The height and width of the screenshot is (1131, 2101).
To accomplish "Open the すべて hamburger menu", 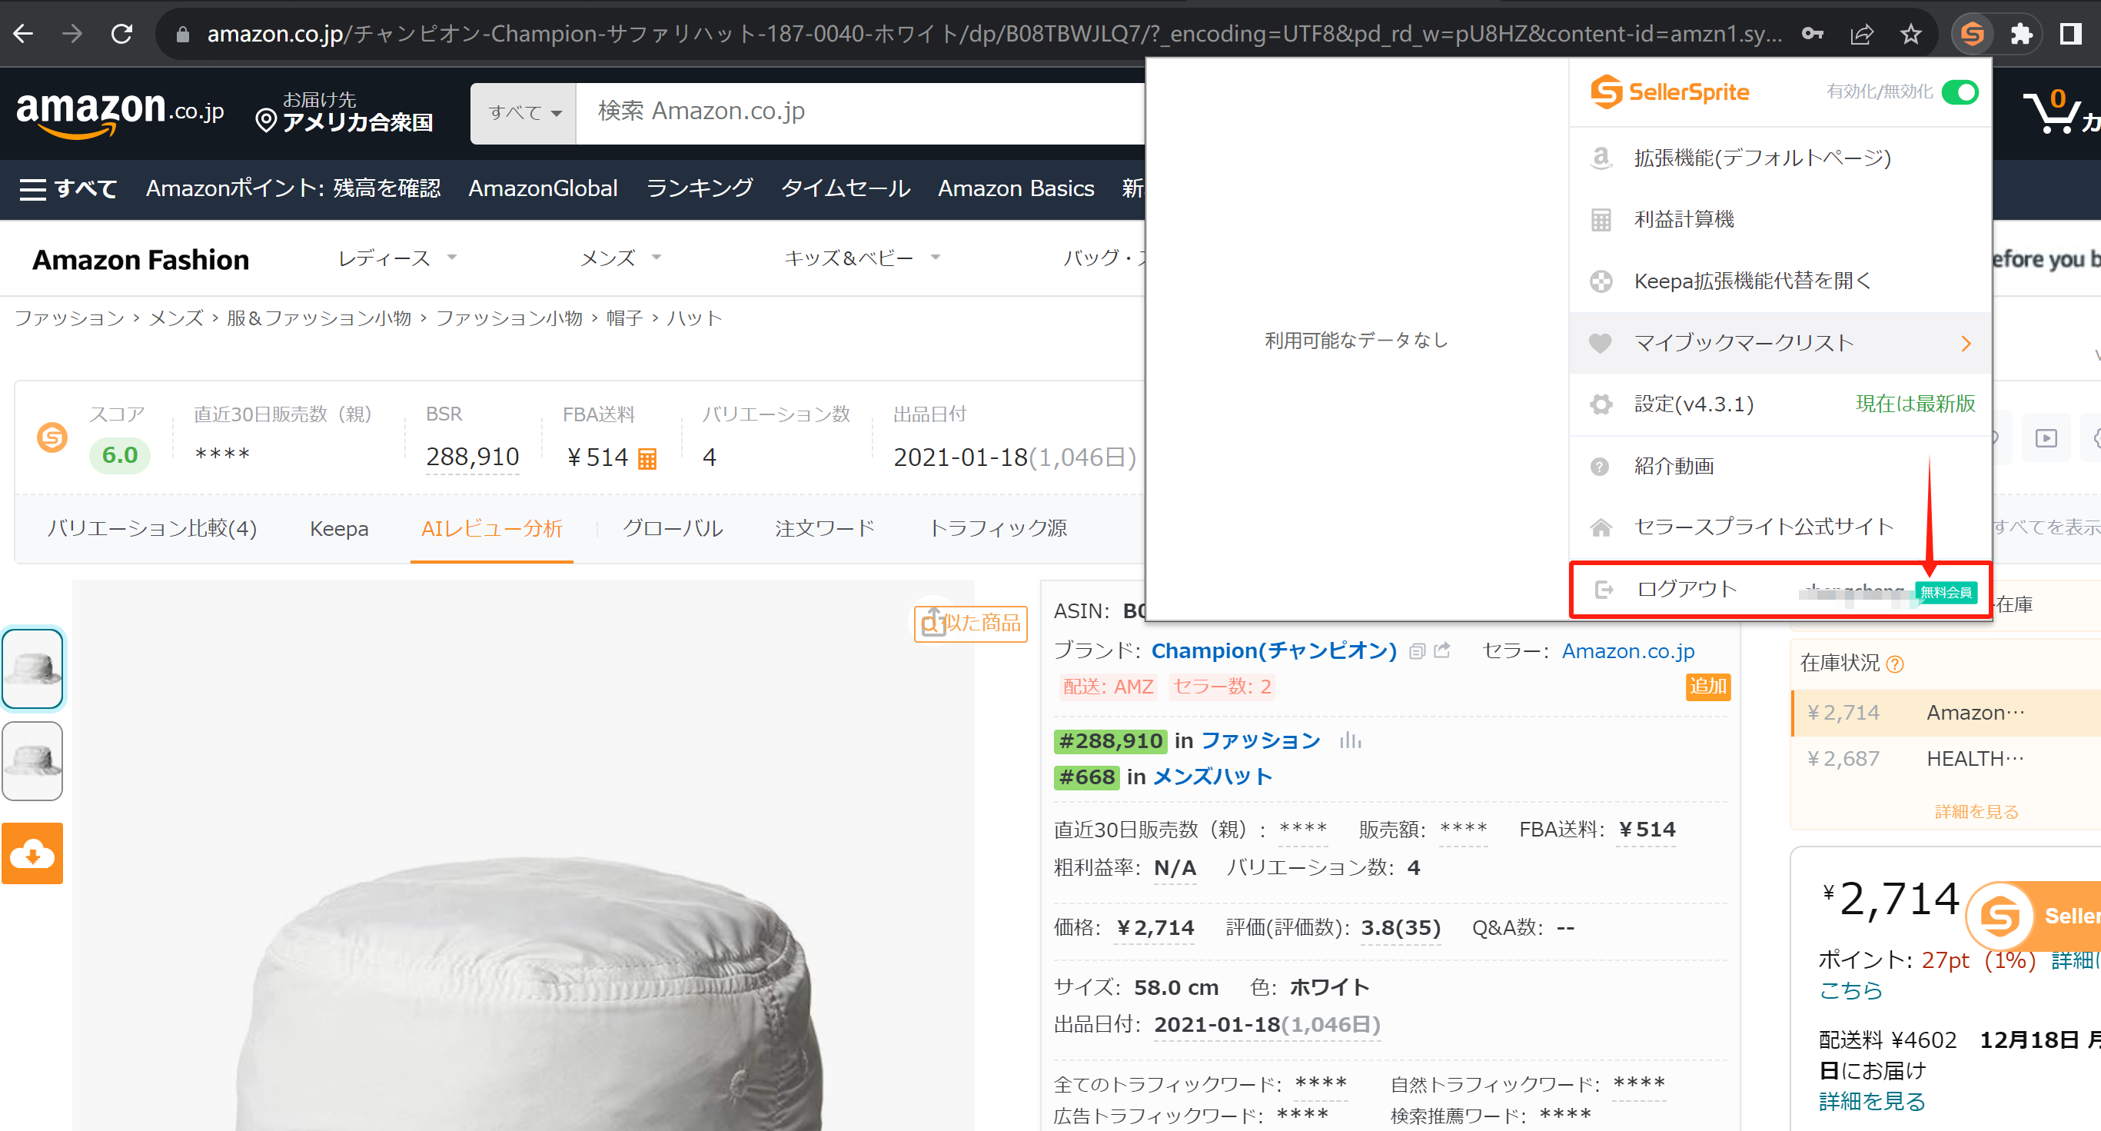I will tap(68, 188).
